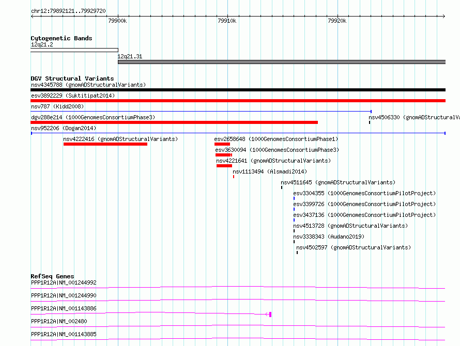Click the Cytogenetic Bands track heading
Image resolution: width=460 pixels, height=346 pixels.
tap(62, 38)
